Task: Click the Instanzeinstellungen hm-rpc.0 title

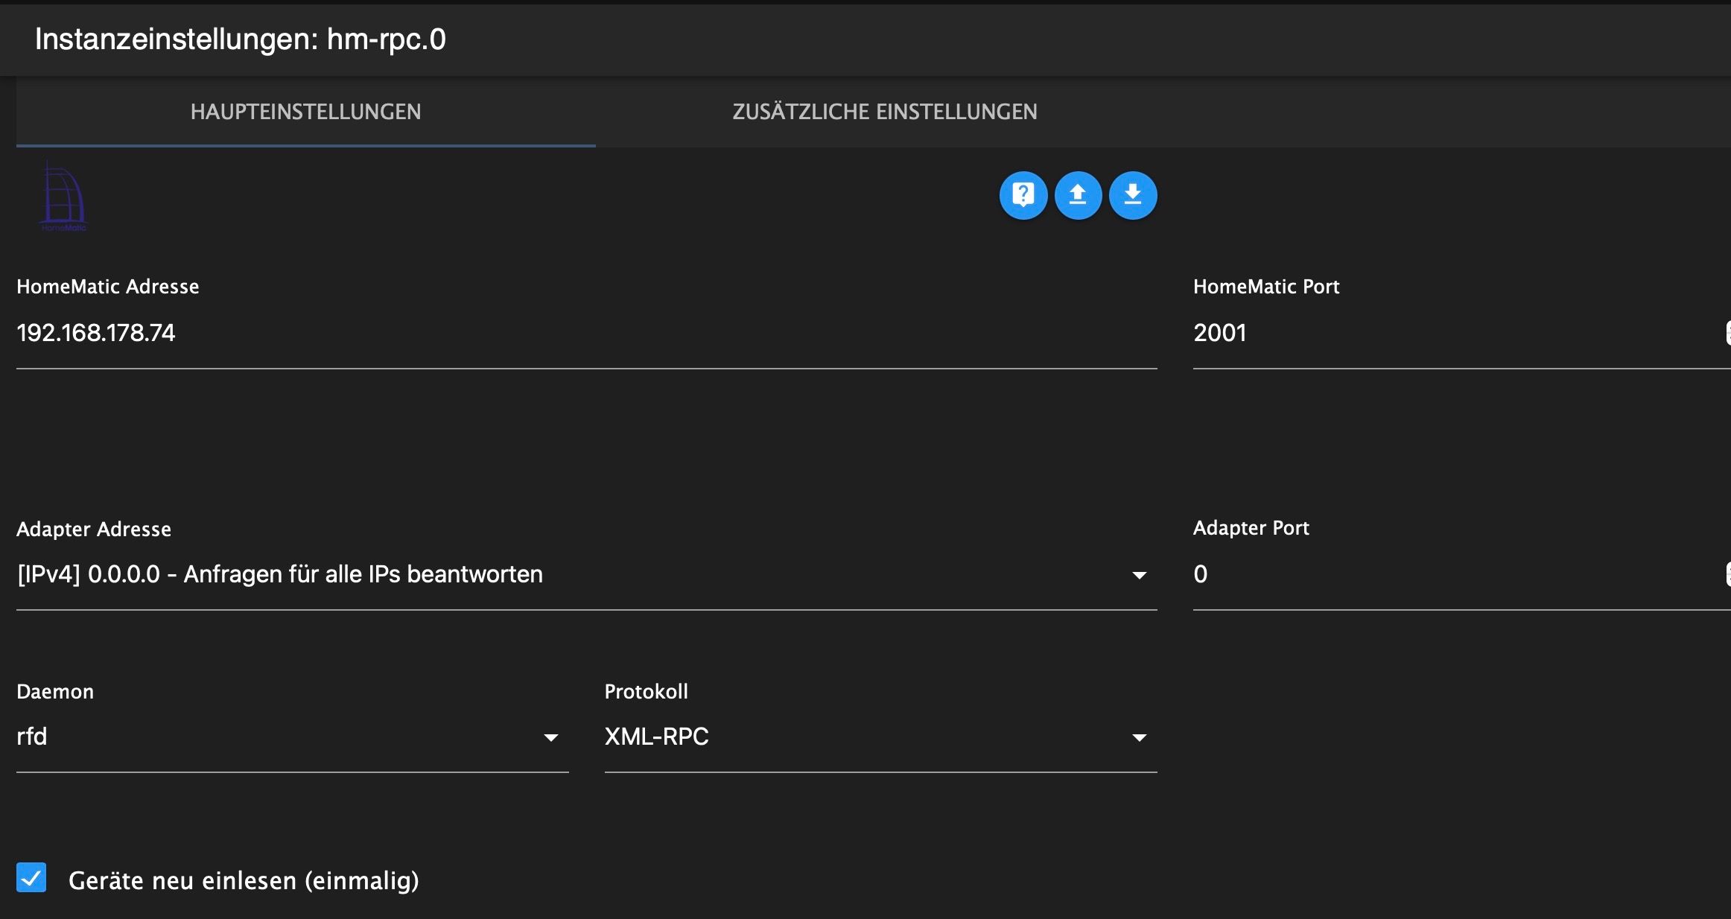Action: [240, 39]
